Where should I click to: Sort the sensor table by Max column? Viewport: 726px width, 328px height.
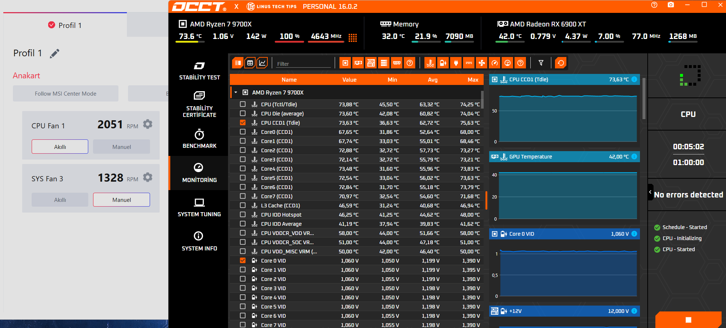pyautogui.click(x=473, y=79)
